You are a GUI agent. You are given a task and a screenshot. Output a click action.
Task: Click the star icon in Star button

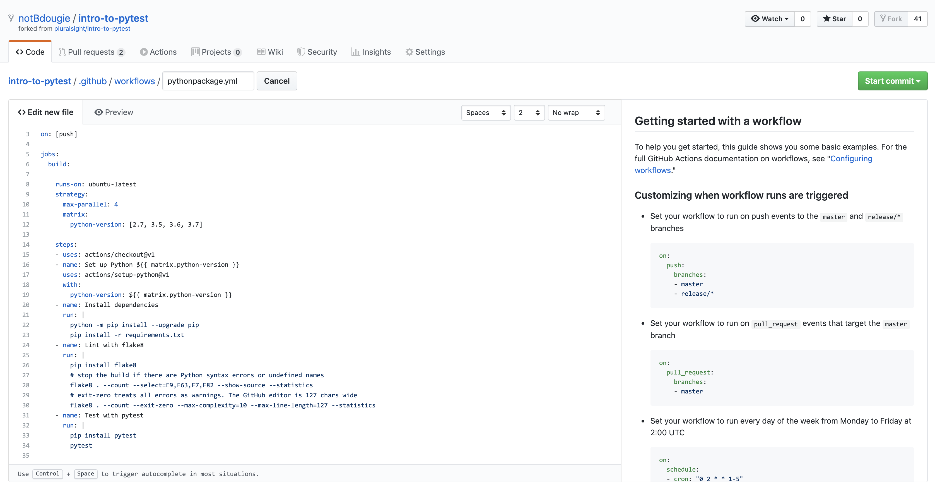[826, 18]
